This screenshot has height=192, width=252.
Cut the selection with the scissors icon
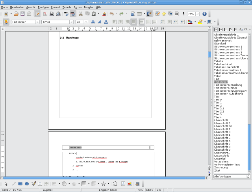point(81,14)
